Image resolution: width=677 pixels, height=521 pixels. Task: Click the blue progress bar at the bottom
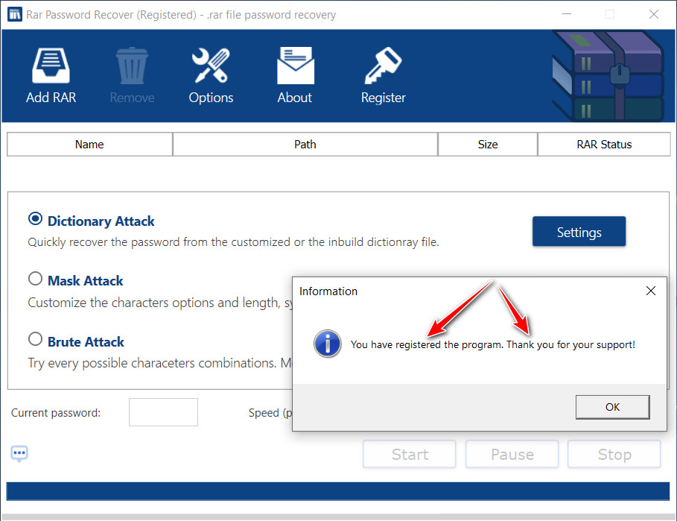tap(338, 491)
